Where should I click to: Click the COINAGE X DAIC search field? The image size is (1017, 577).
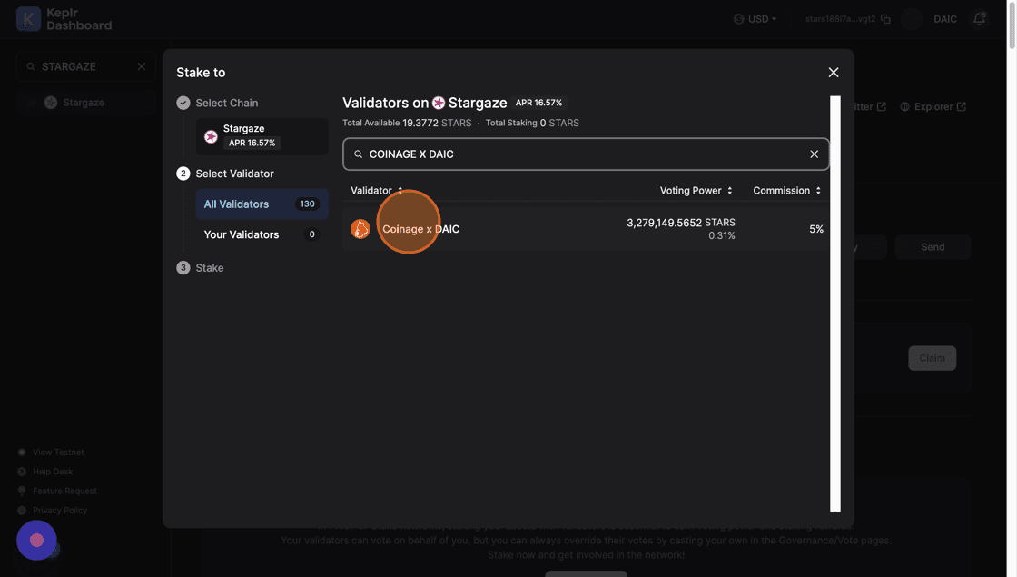coord(581,154)
